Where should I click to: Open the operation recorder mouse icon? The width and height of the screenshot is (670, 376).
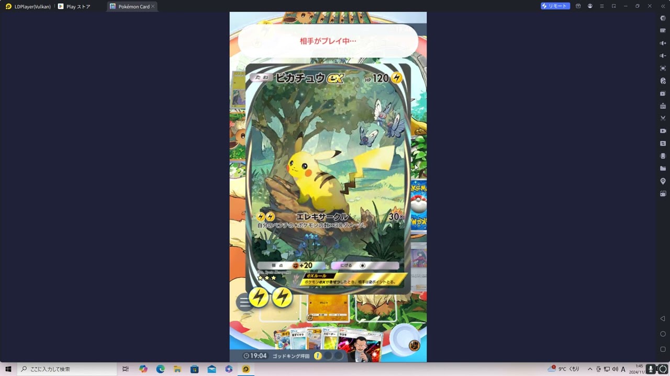[x=663, y=81]
